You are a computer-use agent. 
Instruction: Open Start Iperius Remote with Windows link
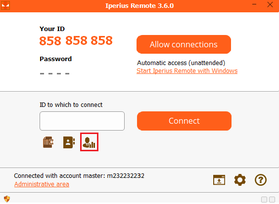[187, 71]
